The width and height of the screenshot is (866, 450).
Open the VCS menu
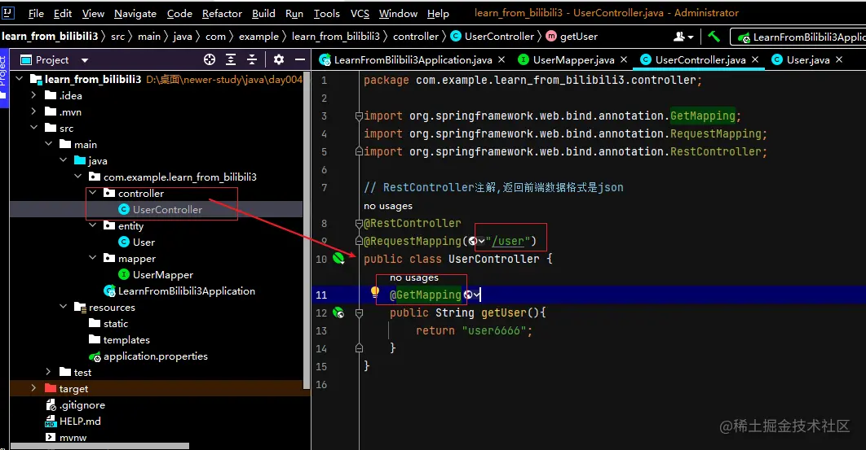pyautogui.click(x=360, y=13)
